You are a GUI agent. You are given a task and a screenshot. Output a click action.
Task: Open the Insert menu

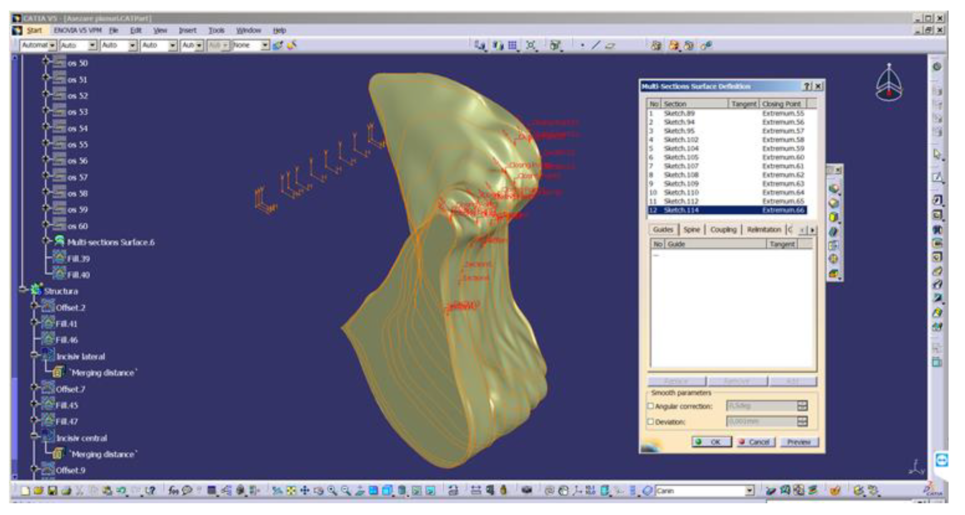click(187, 30)
